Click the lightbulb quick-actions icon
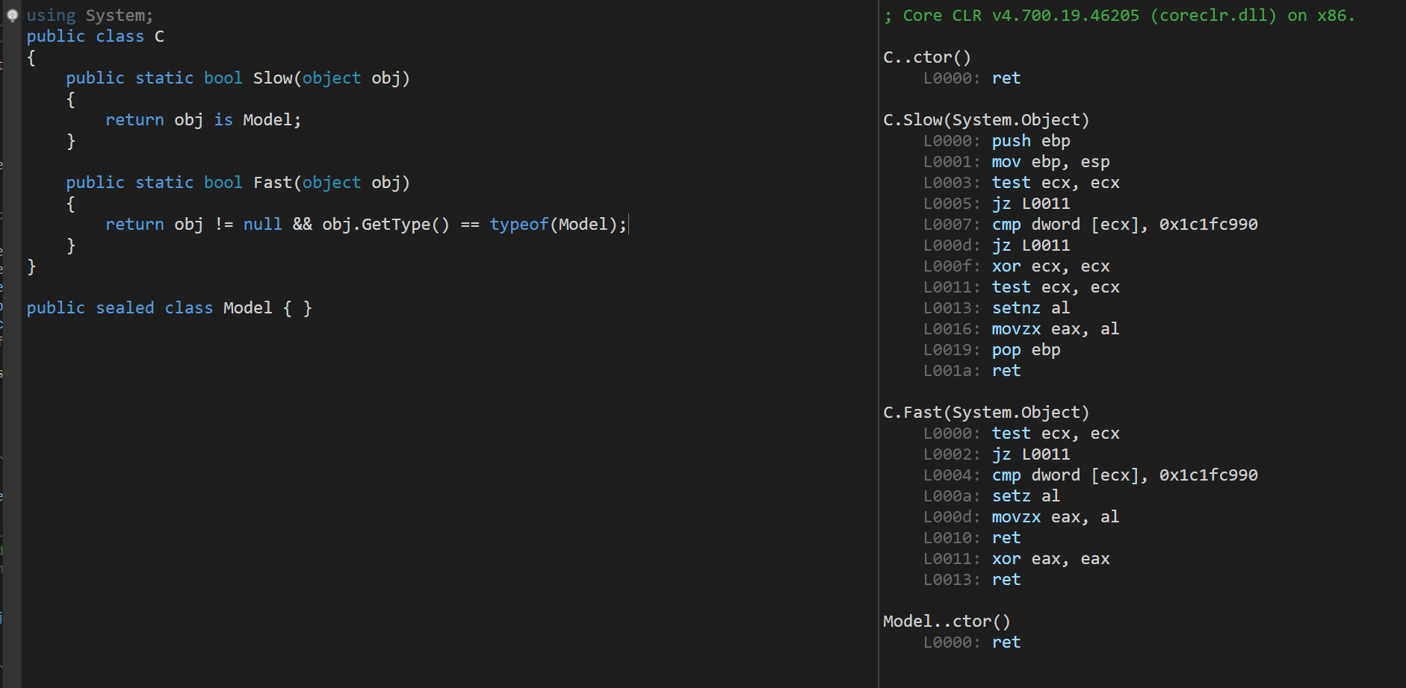 [x=12, y=15]
